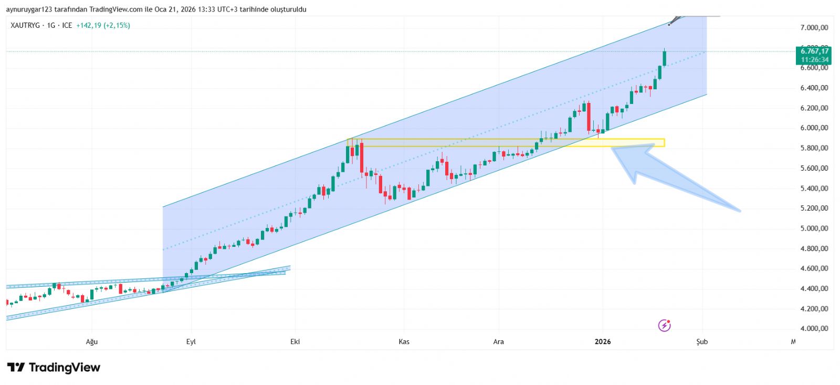Click the +142,19 (+2,15%) change value
The image size is (840, 385).
click(x=103, y=25)
